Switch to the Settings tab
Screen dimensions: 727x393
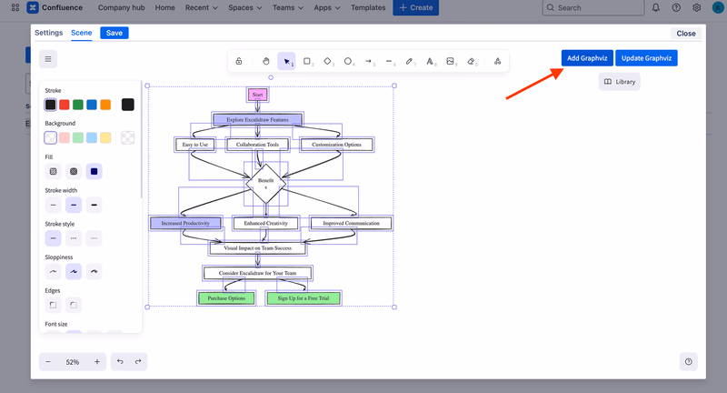[49, 33]
